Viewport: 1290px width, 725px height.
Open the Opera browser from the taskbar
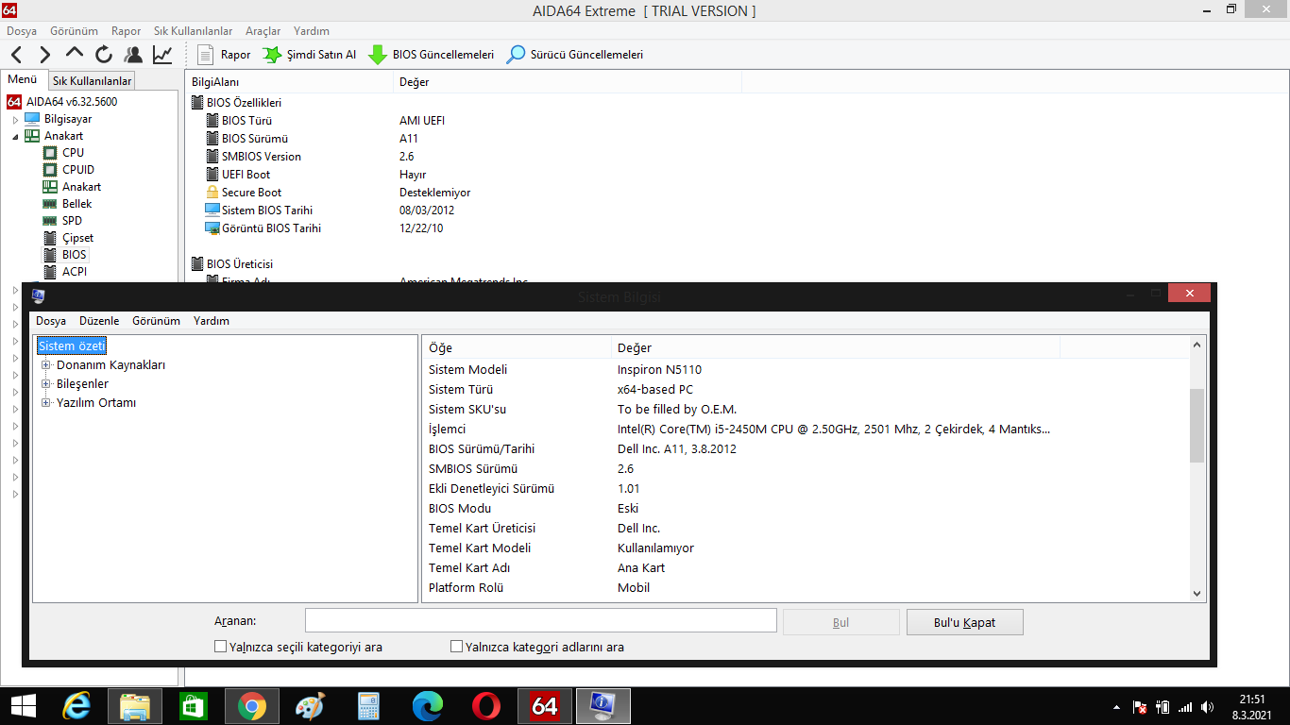point(485,706)
